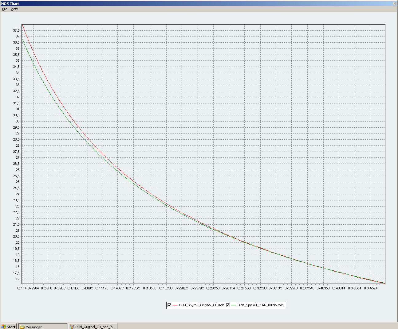Click the 0x17CDC x-axis label

(133, 288)
